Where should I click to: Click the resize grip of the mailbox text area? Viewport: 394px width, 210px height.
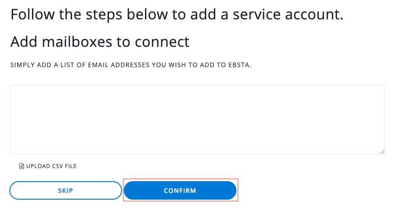[x=382, y=151]
